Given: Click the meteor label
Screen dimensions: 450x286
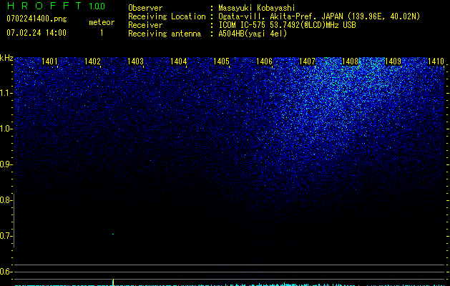Looking at the screenshot, I should click(x=102, y=22).
